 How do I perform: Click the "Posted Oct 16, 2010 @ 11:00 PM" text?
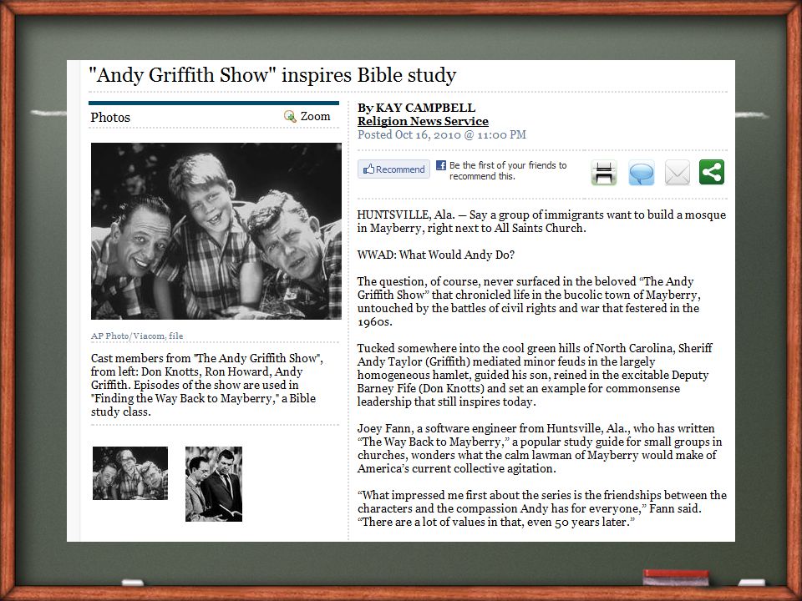[x=441, y=134]
